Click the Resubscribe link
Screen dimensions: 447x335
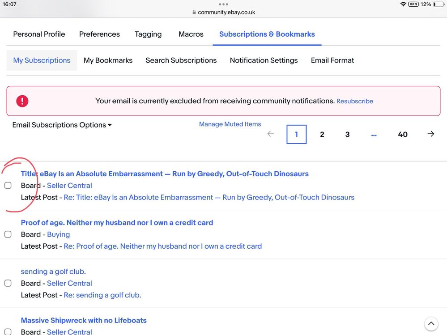pyautogui.click(x=355, y=101)
